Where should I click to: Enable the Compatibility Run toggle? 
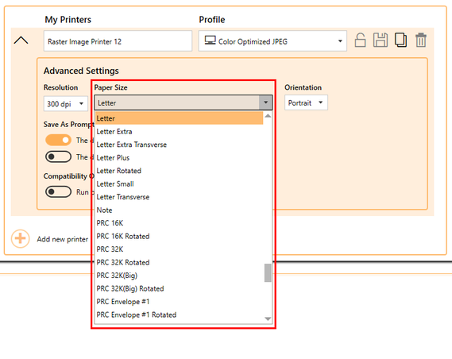(x=58, y=192)
